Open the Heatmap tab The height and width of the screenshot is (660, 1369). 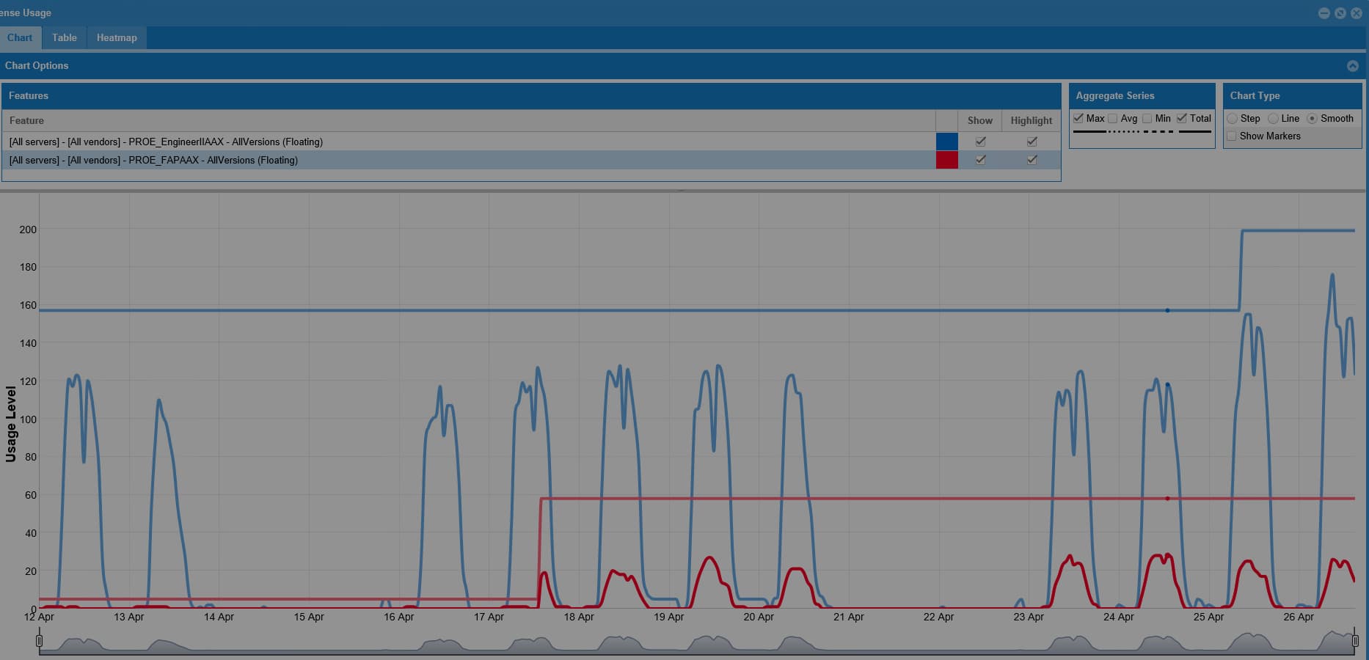[x=117, y=37]
